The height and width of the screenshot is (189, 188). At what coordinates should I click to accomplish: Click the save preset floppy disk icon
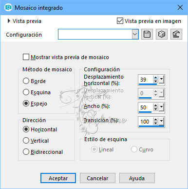click(147, 34)
